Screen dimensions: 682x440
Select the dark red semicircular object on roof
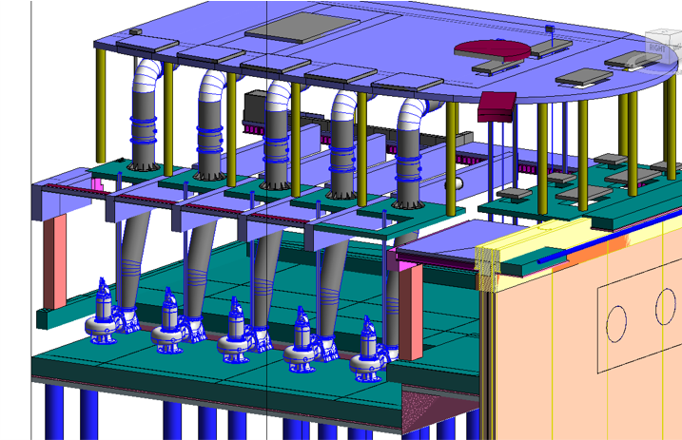coord(490,48)
